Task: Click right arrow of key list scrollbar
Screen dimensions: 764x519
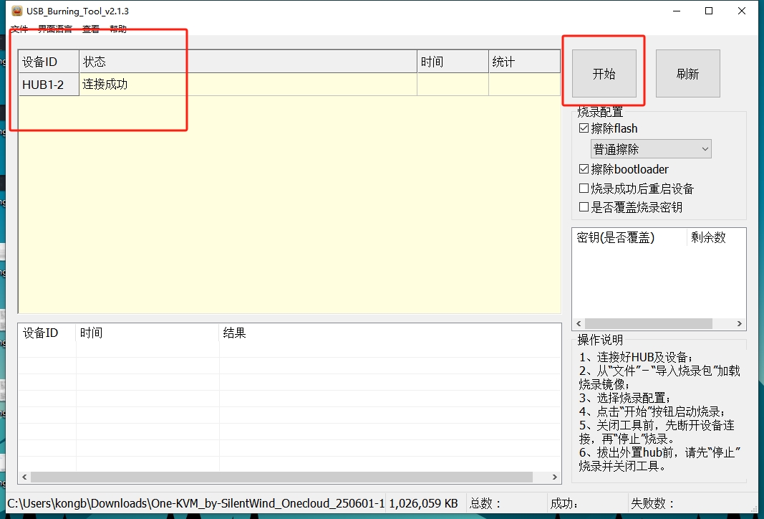Action: [740, 324]
